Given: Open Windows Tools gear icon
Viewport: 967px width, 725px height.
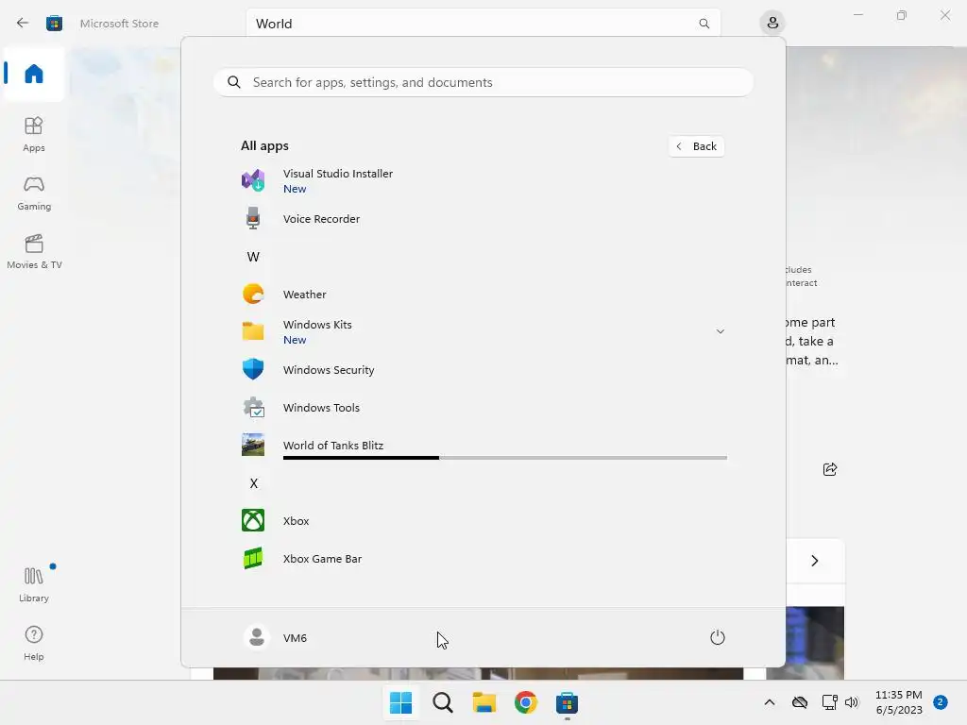Looking at the screenshot, I should coord(253,408).
